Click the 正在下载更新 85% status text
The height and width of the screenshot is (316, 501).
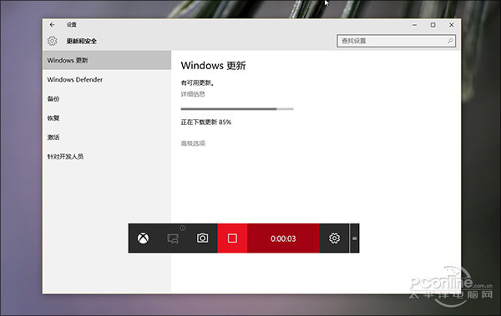[x=206, y=122]
